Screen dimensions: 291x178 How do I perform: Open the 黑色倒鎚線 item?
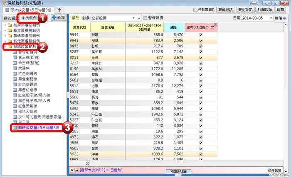click(x=28, y=79)
